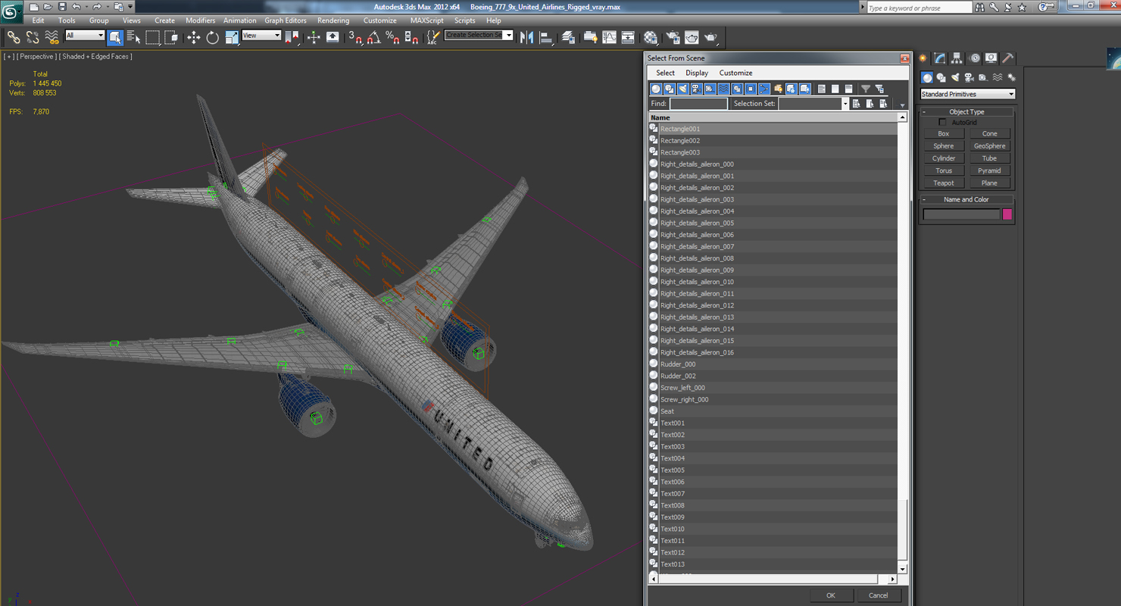Open the Modifiers menu
Image resolution: width=1121 pixels, height=606 pixels.
(200, 20)
